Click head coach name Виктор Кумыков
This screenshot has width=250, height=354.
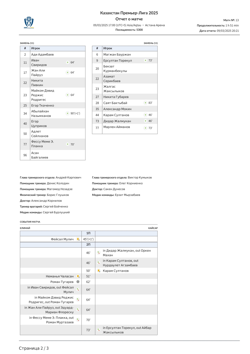(140, 178)
